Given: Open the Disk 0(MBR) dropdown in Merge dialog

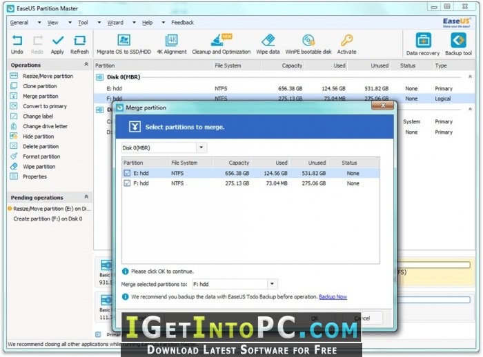Looking at the screenshot, I should [x=201, y=147].
